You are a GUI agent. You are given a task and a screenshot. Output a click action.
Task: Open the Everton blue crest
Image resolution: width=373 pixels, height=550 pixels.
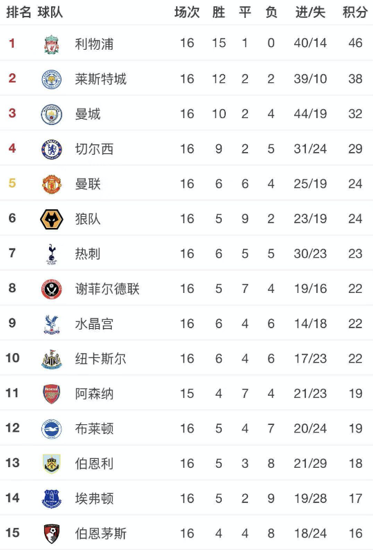52,498
